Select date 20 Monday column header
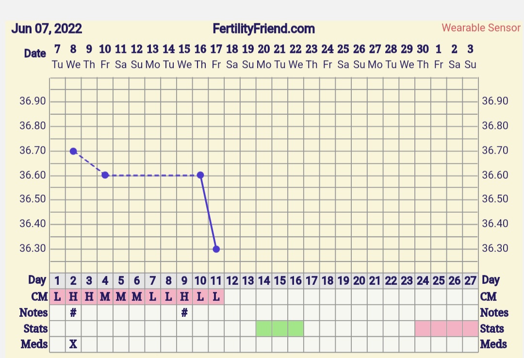The image size is (524, 358). (264, 56)
